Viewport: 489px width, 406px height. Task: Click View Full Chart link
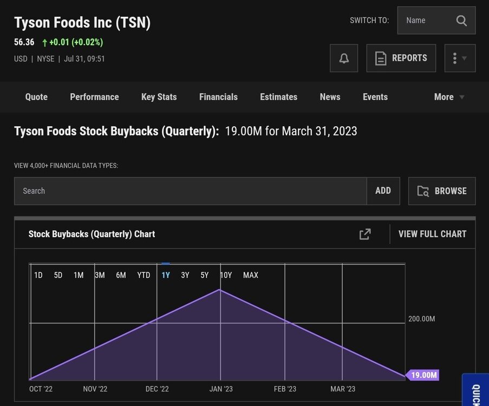point(432,234)
